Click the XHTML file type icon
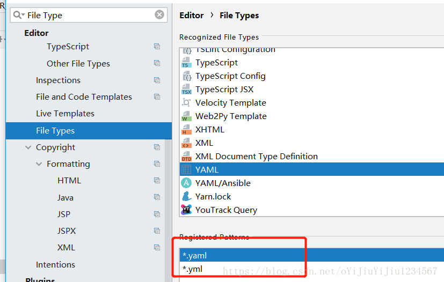 coord(186,130)
